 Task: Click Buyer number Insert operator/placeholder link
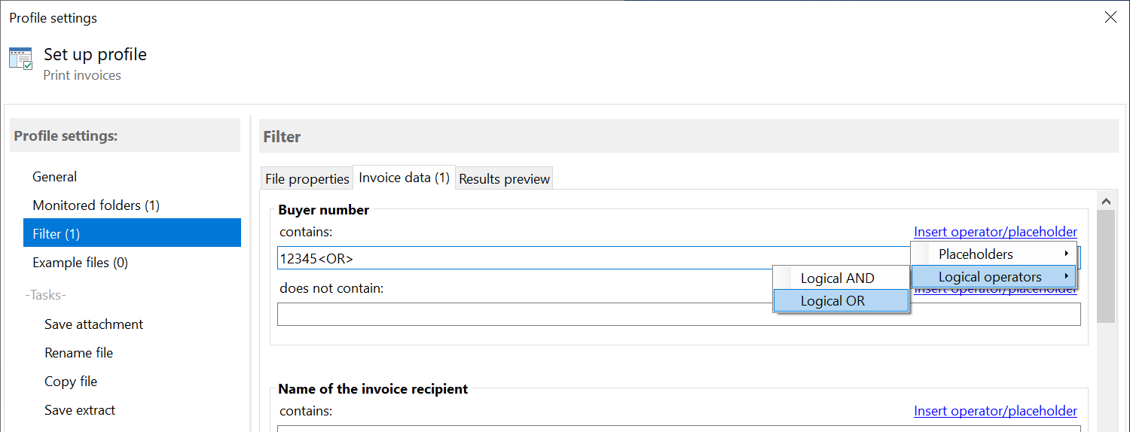(x=995, y=232)
